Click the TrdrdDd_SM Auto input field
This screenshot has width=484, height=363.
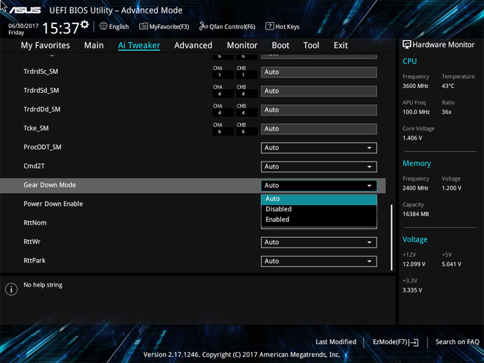(319, 110)
